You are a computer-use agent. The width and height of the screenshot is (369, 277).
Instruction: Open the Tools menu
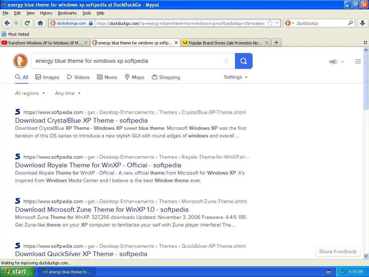click(x=86, y=13)
